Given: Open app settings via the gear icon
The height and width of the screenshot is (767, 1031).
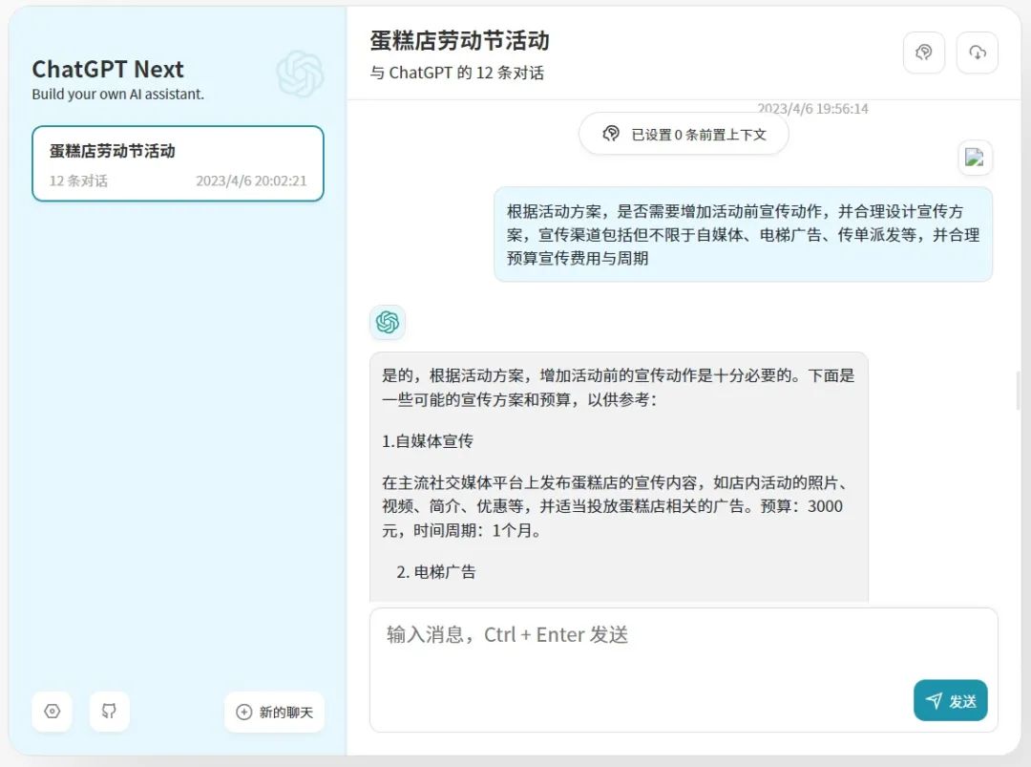Looking at the screenshot, I should click(x=52, y=711).
